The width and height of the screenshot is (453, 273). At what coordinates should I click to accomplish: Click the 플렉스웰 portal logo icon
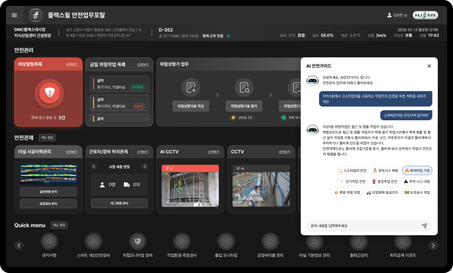[36, 15]
